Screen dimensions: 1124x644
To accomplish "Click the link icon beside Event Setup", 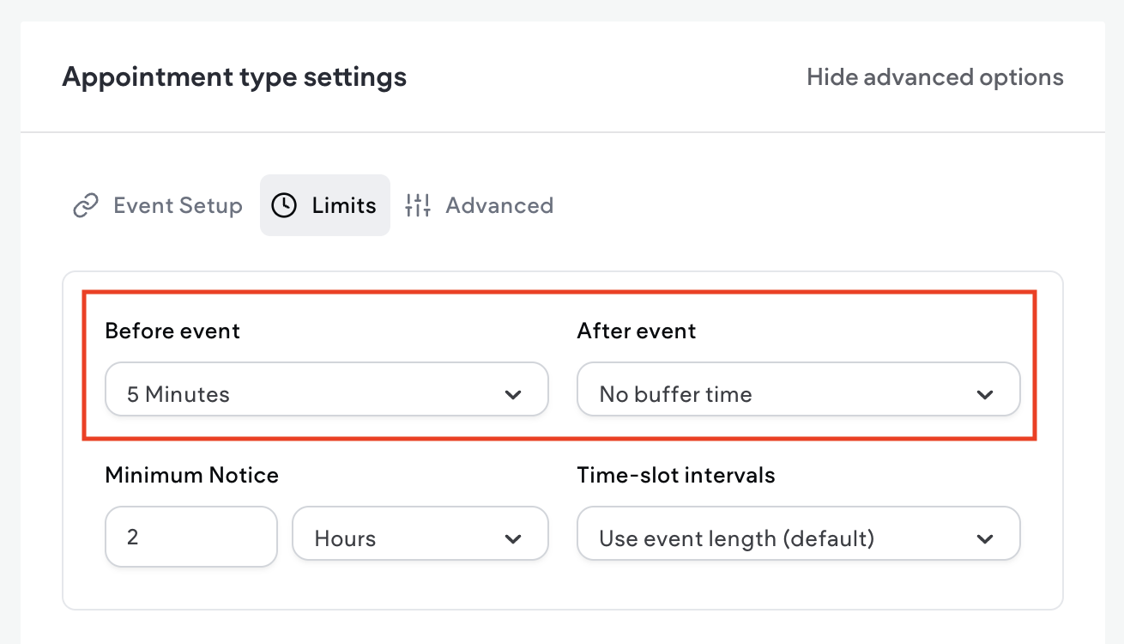I will point(85,206).
